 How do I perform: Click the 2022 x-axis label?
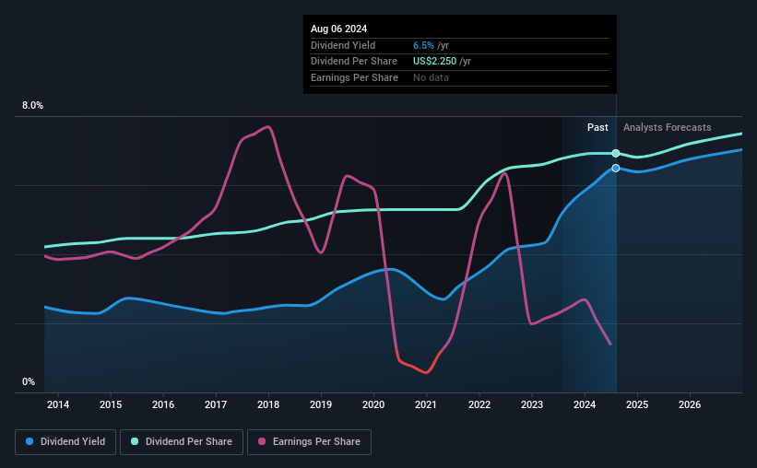click(x=479, y=404)
